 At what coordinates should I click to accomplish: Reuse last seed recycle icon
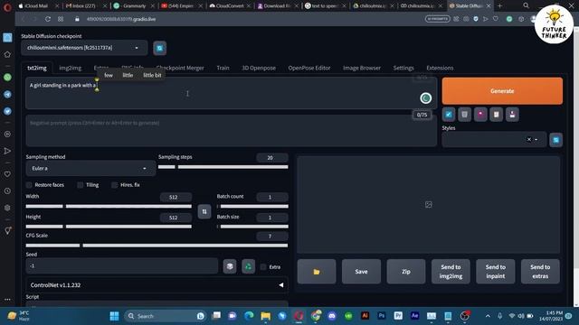[248, 266]
